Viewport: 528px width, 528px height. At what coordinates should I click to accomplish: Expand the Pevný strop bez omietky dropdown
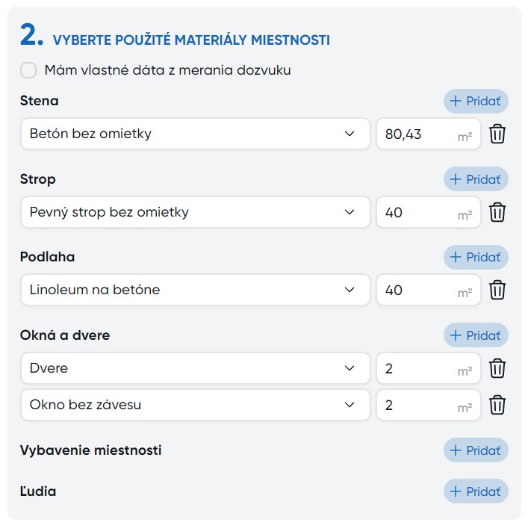coord(195,212)
